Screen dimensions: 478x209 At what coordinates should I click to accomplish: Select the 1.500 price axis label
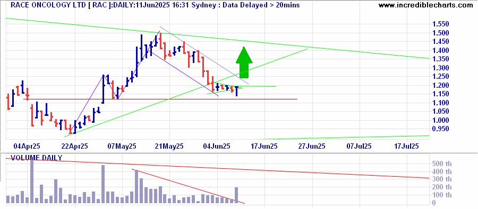[441, 33]
